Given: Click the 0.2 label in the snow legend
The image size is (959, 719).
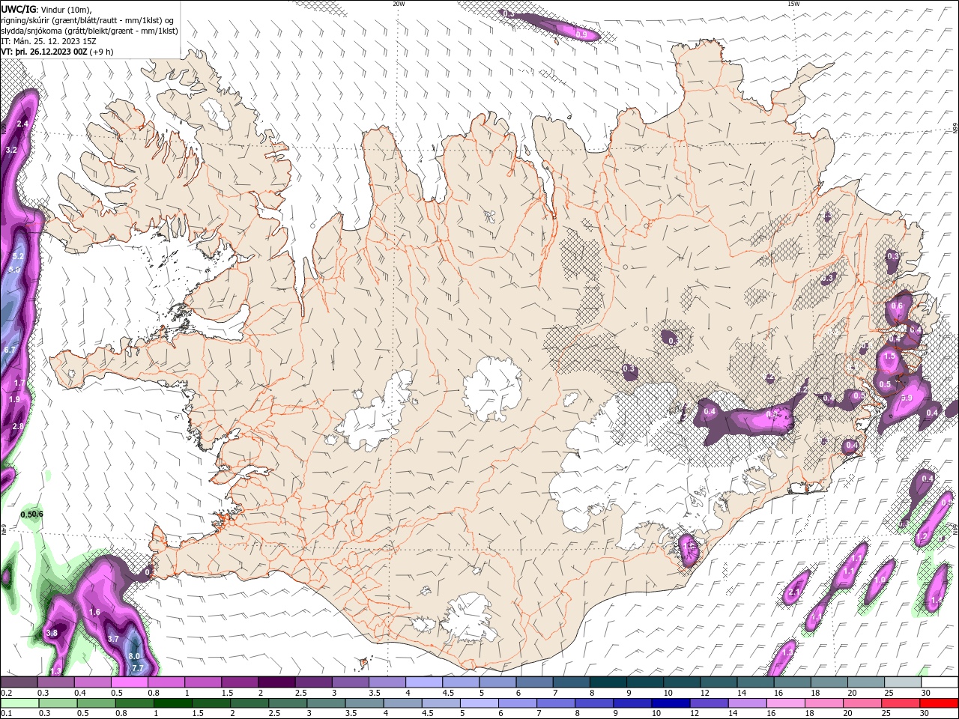Looking at the screenshot, I should [x=6, y=693].
